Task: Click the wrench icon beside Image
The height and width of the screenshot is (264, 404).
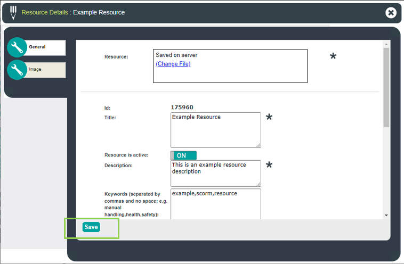Action: (x=17, y=70)
